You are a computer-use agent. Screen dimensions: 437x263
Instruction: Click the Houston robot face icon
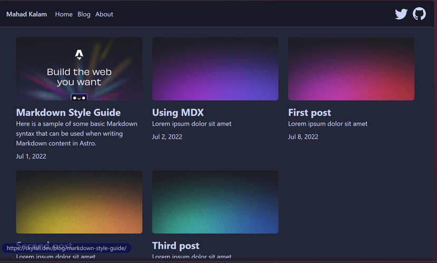79,97
